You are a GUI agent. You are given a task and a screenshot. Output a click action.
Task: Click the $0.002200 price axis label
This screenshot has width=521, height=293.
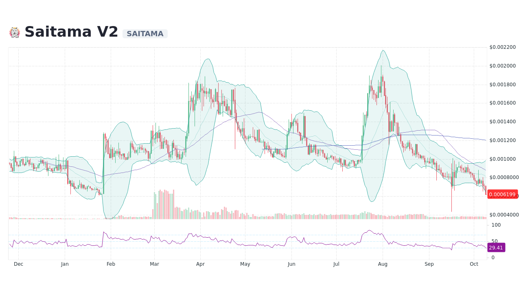pos(503,47)
